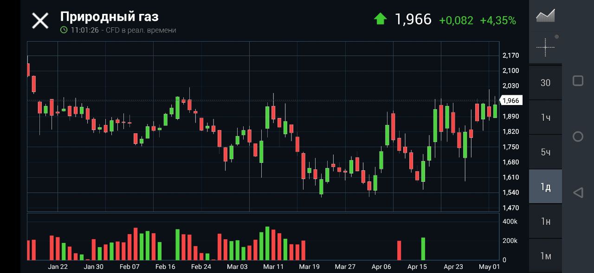This screenshot has width=594, height=273.
Task: Tap the May 01 date label
Action: (x=489, y=267)
